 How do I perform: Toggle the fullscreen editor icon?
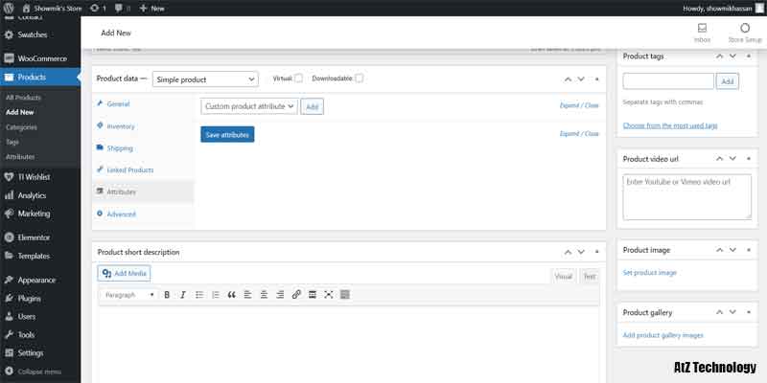pos(329,295)
